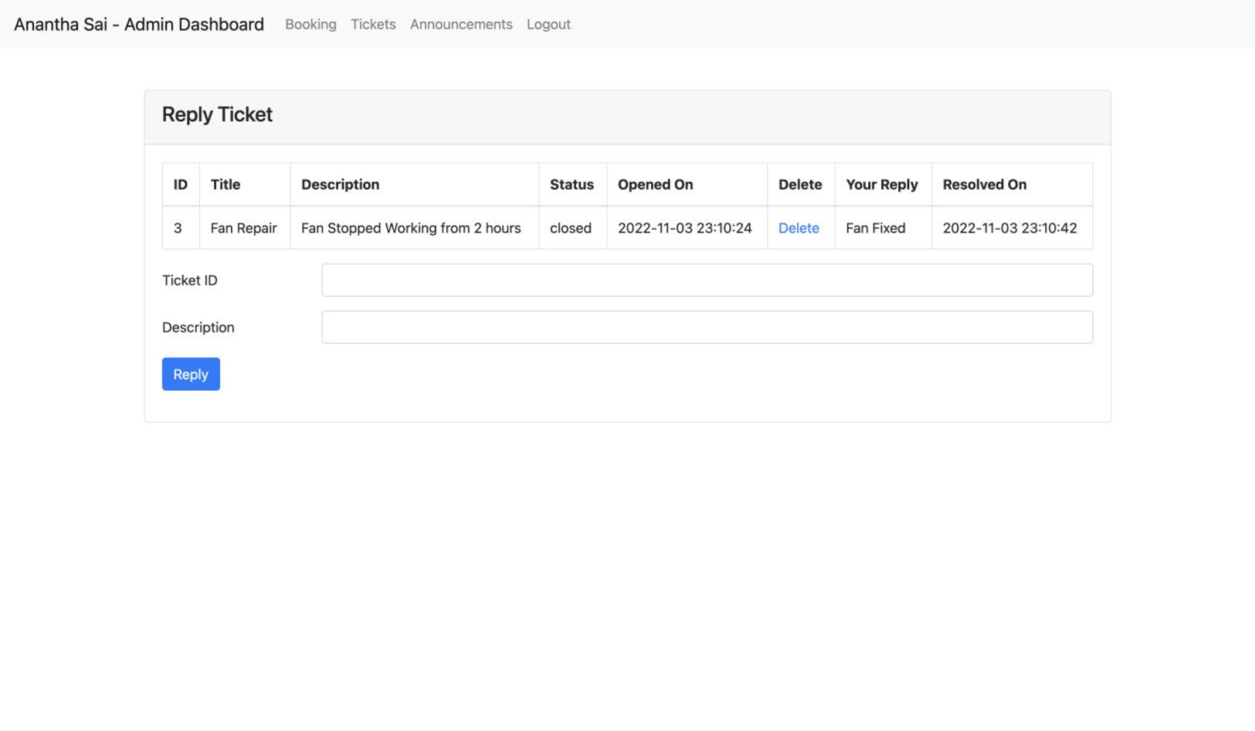Click the 'Fan Fixed' reply cell
Viewport: 1255px width, 731px height.
click(x=883, y=228)
